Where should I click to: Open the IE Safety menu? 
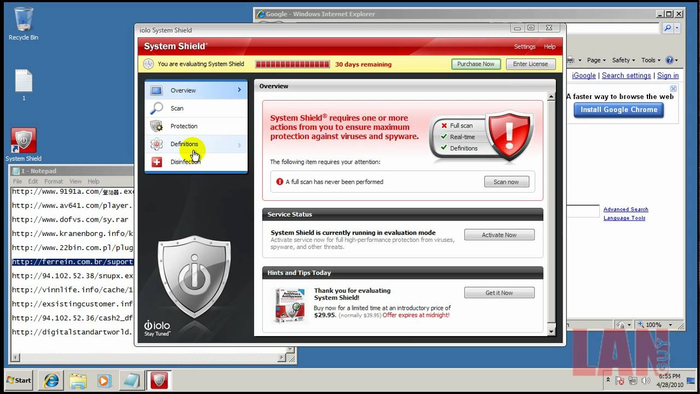point(623,60)
